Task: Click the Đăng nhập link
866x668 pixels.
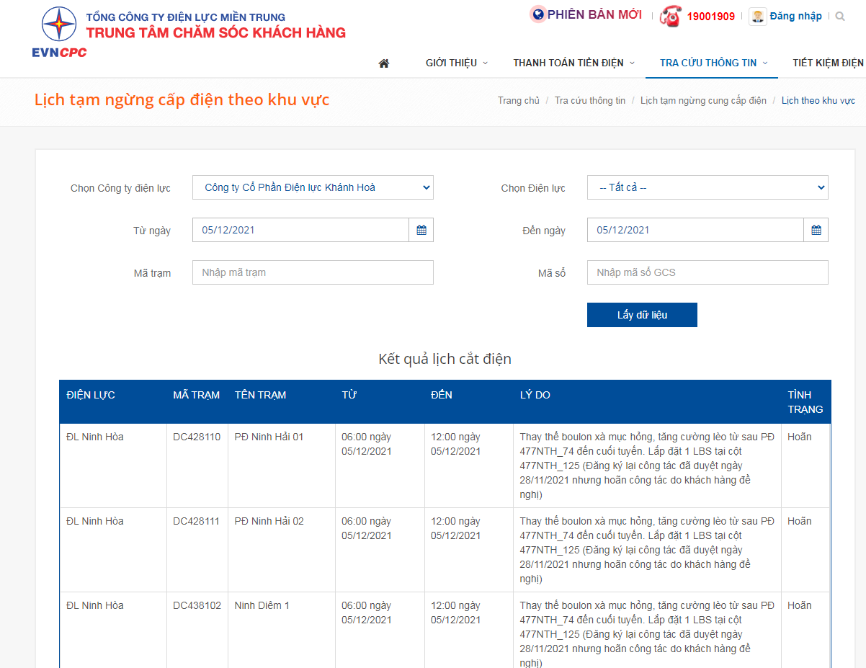Action: tap(795, 16)
